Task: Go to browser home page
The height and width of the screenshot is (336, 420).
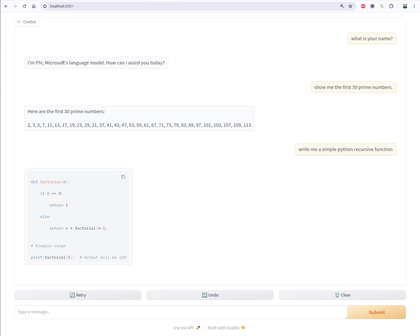Action: point(34,6)
